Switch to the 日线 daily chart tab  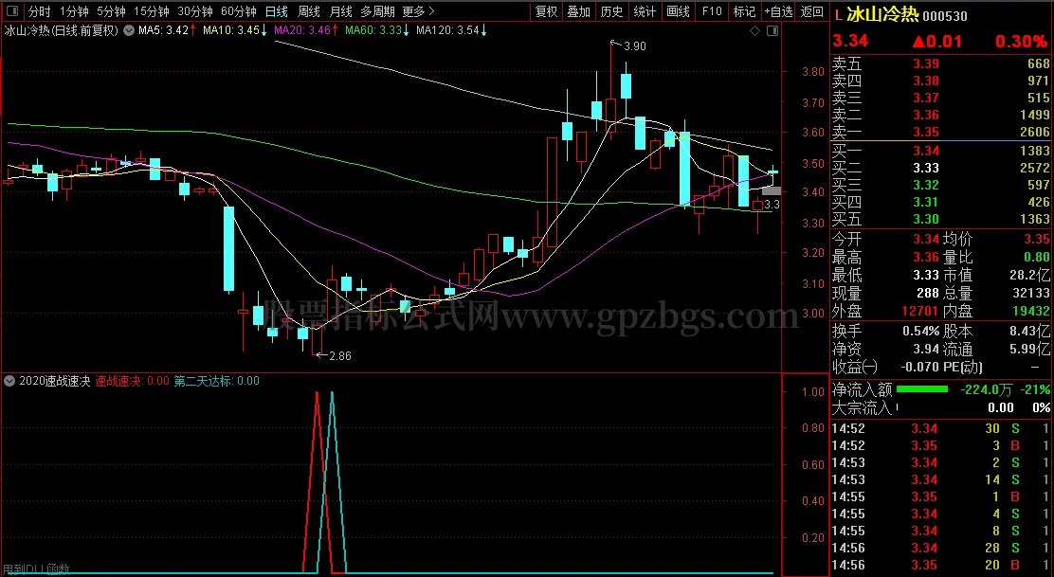point(276,11)
